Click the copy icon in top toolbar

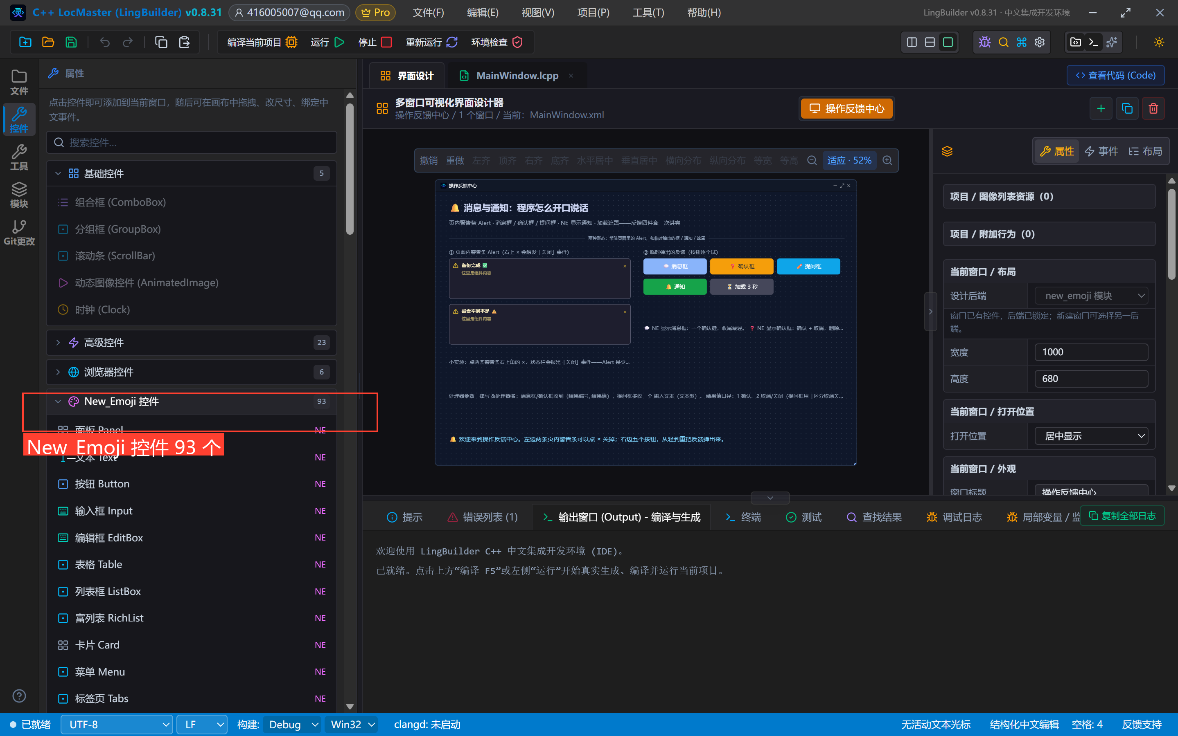point(161,43)
